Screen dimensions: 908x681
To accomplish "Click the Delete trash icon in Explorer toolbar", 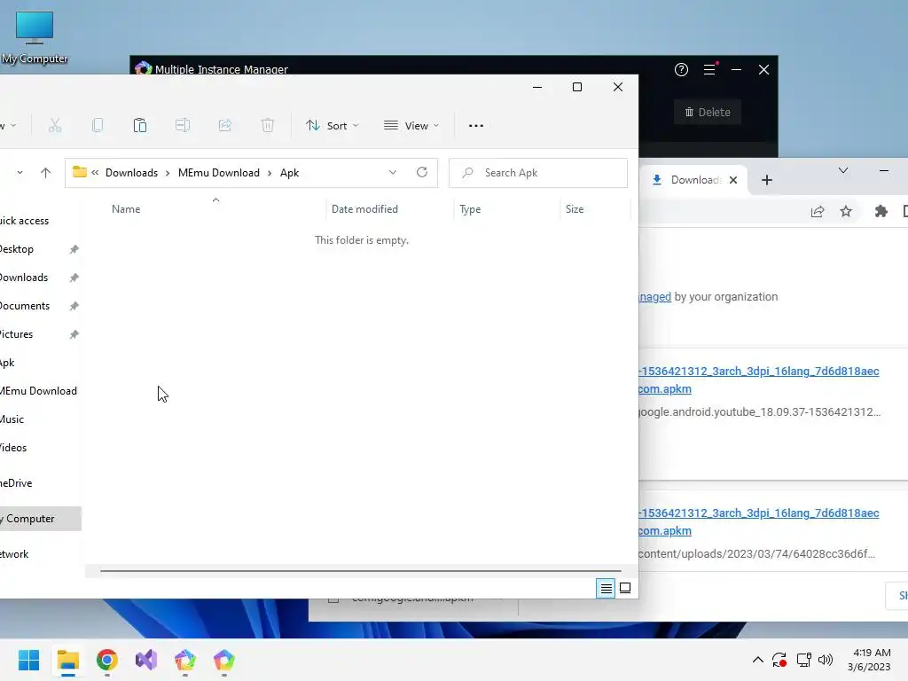I will (x=268, y=125).
